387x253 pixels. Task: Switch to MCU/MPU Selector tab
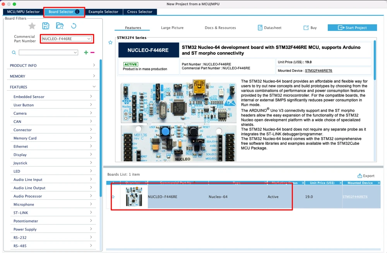(x=23, y=12)
